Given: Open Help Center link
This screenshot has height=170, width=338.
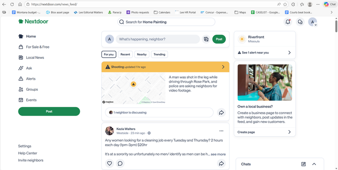Looking at the screenshot, I should (28, 153).
